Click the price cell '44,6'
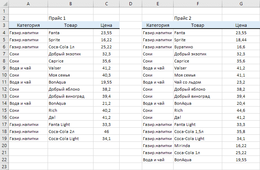This screenshot has width=260, height=170. (x=241, y=110)
